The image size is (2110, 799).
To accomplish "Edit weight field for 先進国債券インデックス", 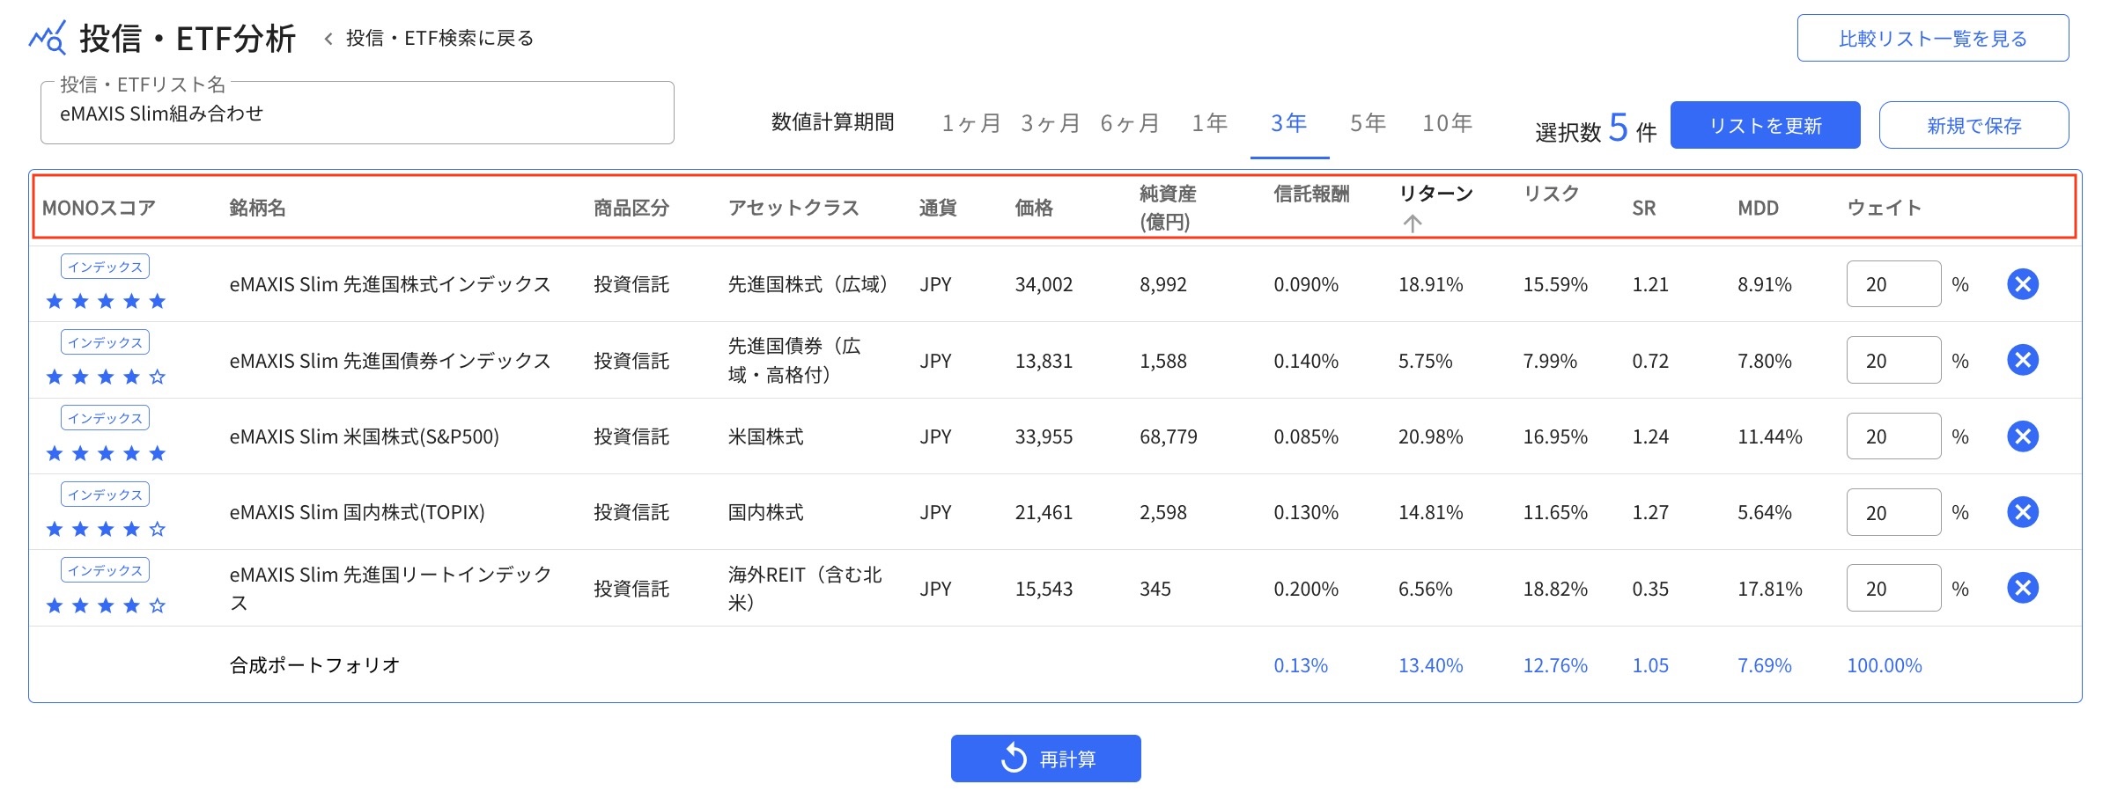I will 1893,360.
